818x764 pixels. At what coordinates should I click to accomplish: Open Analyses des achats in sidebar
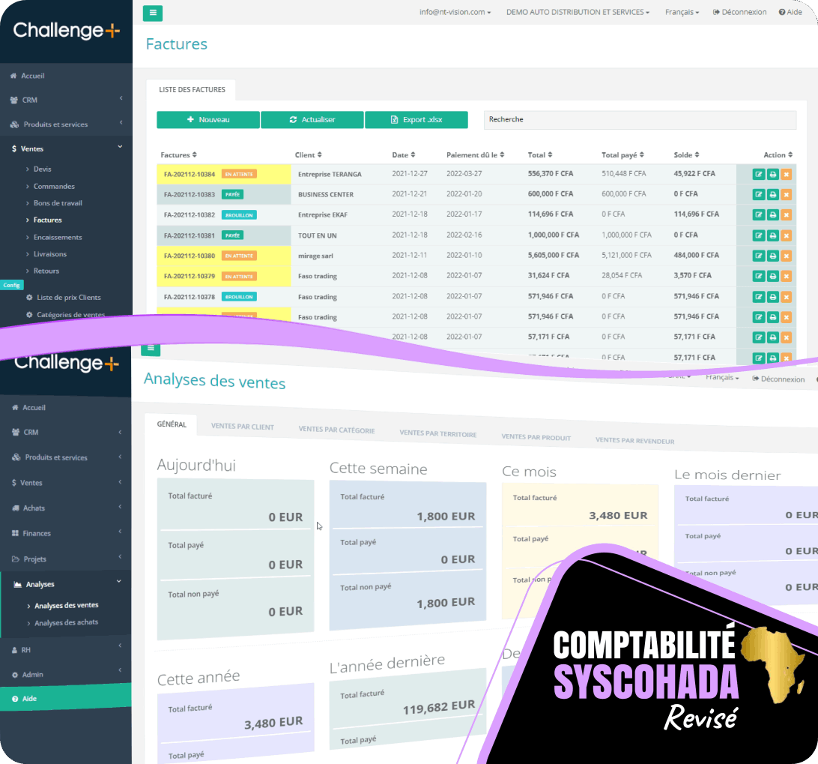[66, 623]
